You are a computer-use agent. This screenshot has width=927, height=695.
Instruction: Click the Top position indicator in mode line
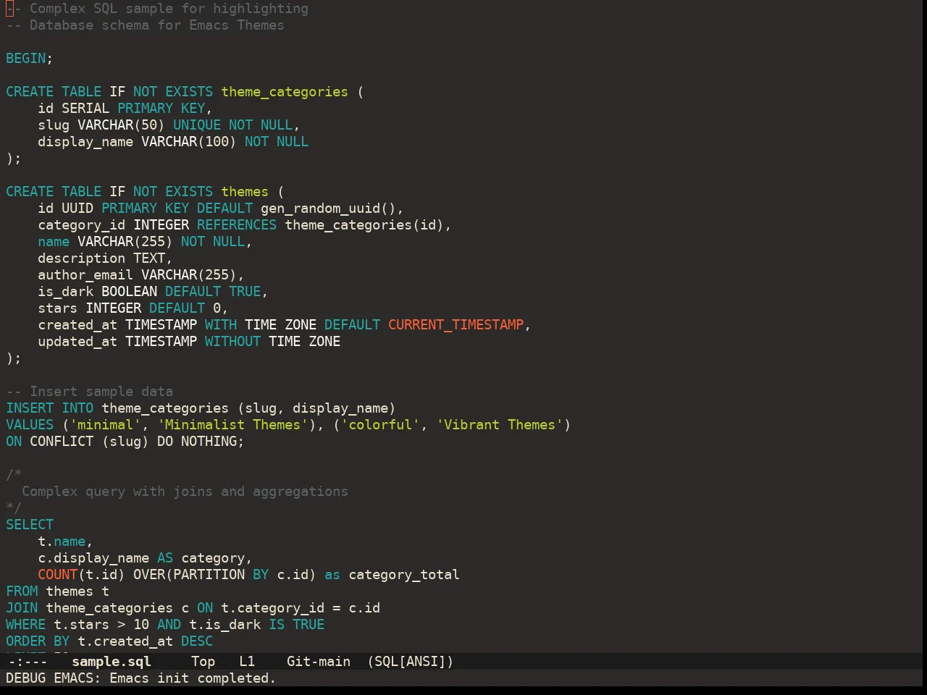click(x=203, y=662)
